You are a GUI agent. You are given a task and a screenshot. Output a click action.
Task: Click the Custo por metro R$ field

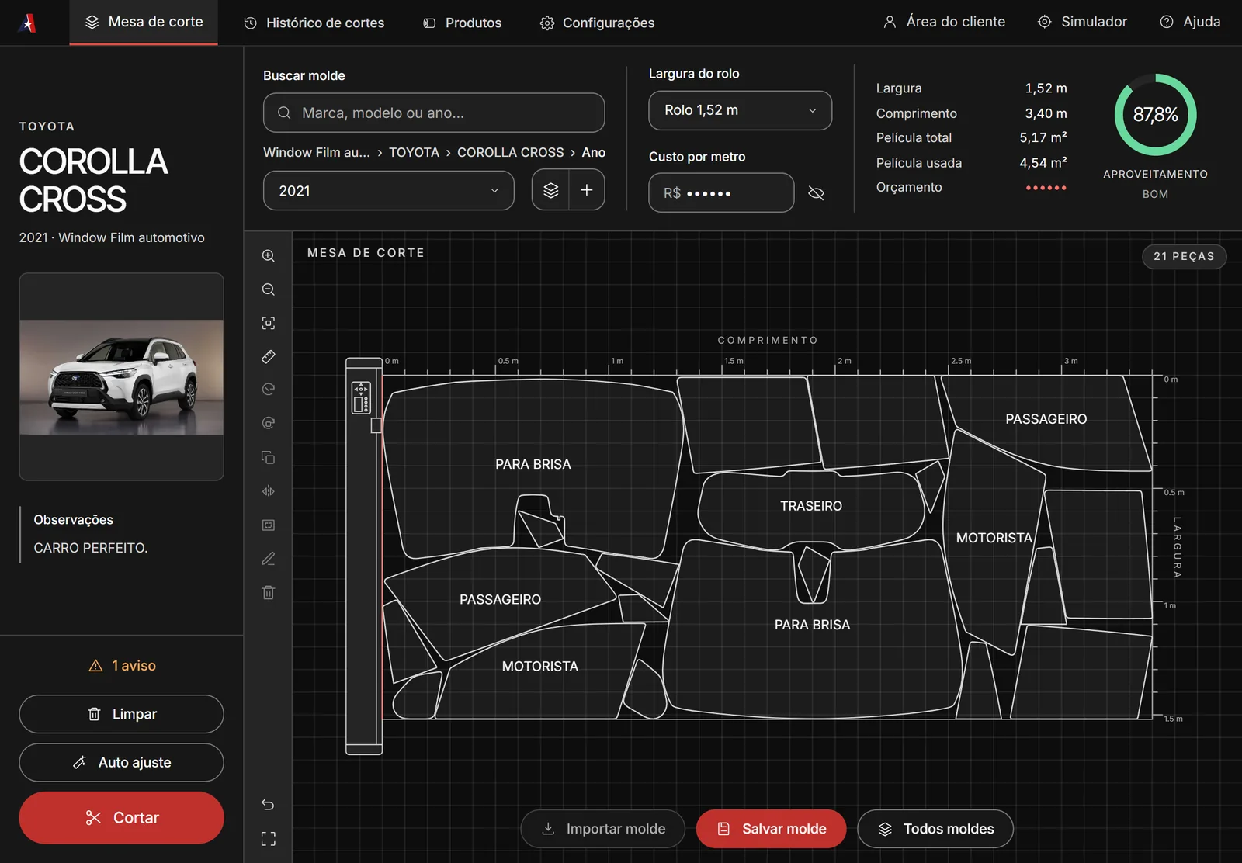point(721,192)
